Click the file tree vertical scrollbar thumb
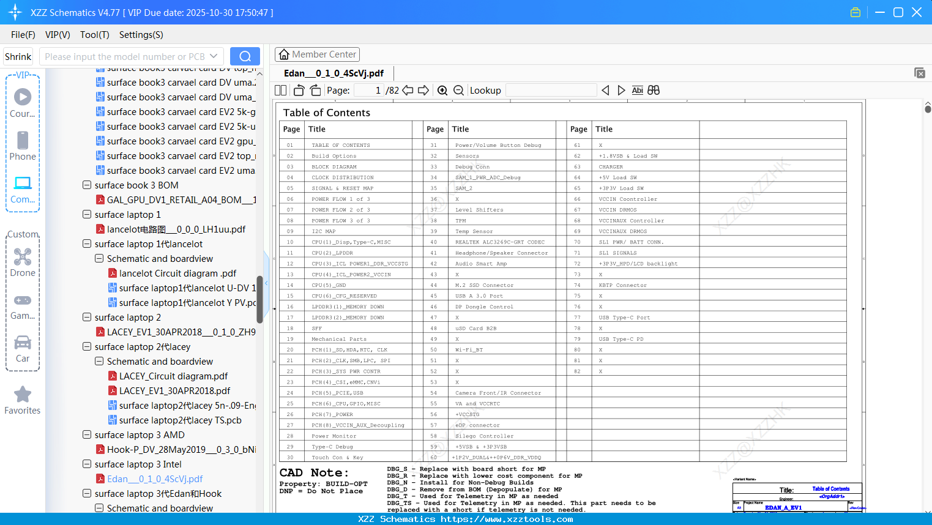932x525 pixels. click(x=259, y=300)
